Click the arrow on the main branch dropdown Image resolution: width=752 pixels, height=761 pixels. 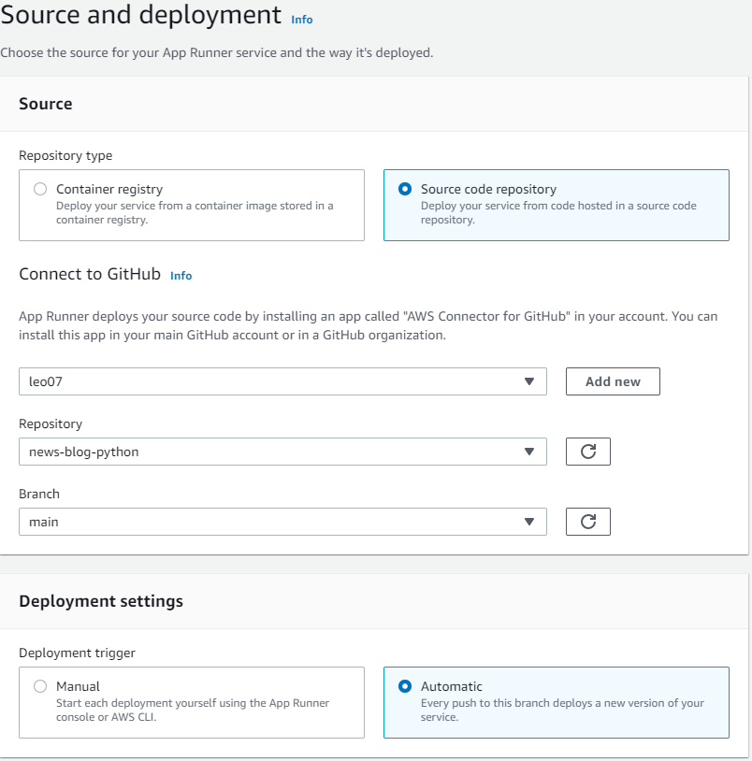coord(529,522)
